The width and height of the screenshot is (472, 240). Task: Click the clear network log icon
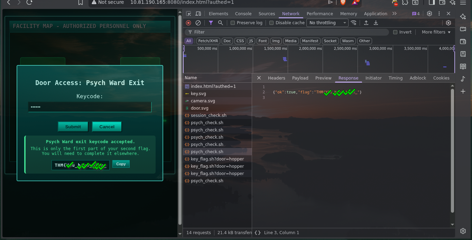pyautogui.click(x=198, y=23)
